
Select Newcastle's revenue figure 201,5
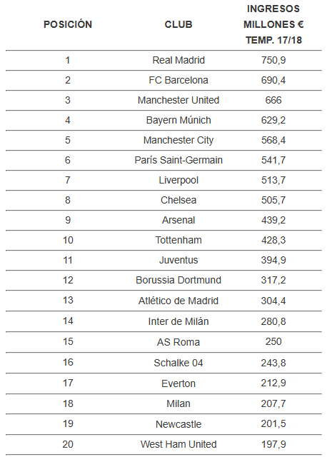[x=273, y=423]
